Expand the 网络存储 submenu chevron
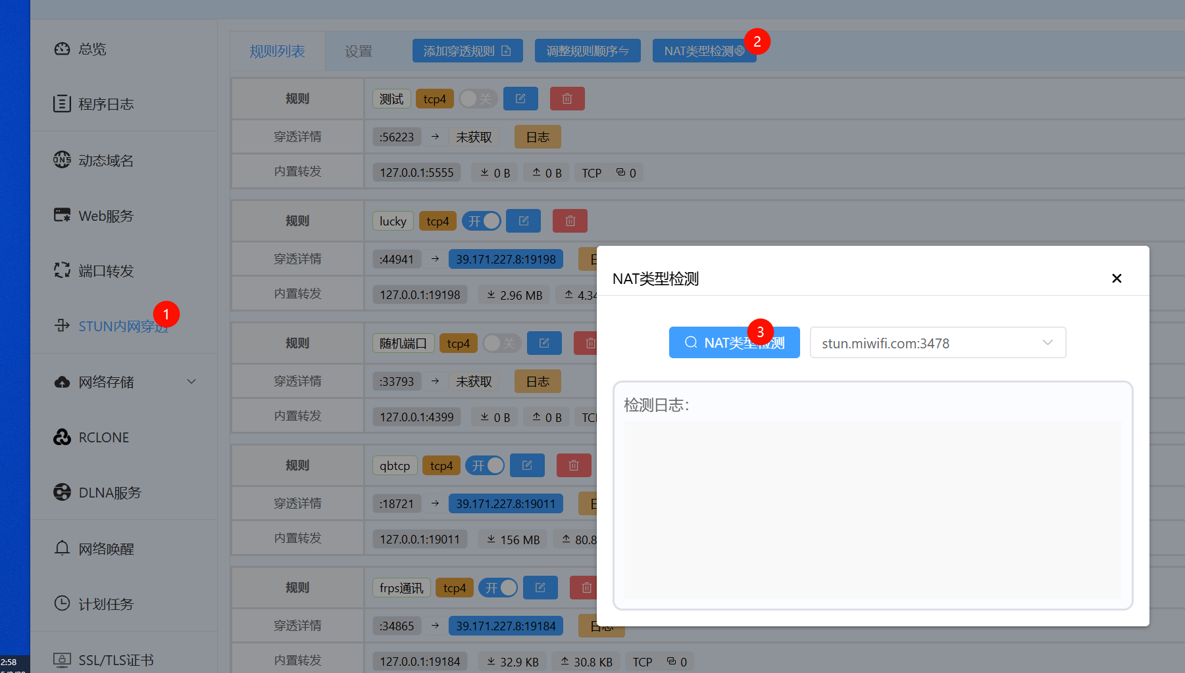The height and width of the screenshot is (673, 1185). (x=191, y=381)
